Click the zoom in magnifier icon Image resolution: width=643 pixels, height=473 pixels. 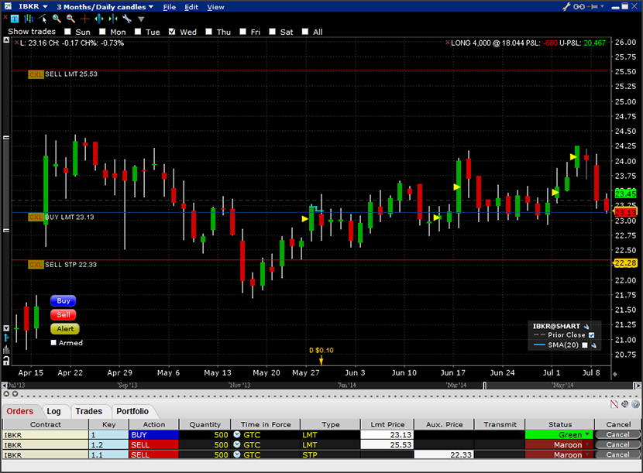tap(57, 19)
